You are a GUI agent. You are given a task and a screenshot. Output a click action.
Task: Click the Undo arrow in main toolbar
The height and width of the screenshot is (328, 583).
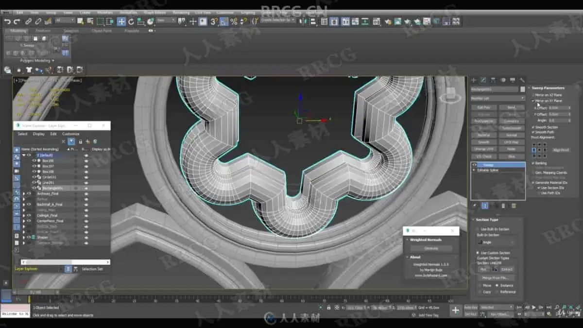7,21
